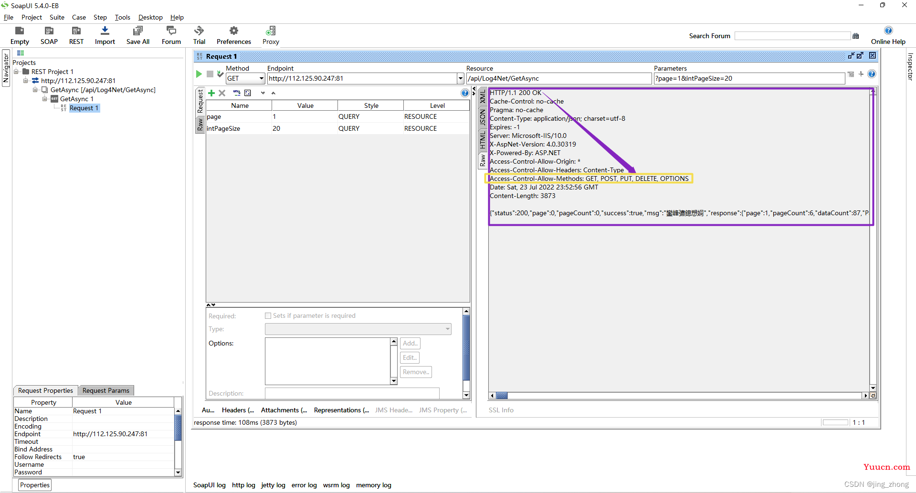Screen dimensions: 916x493
Task: Click the help icon next to Parameters field
Action: [872, 74]
